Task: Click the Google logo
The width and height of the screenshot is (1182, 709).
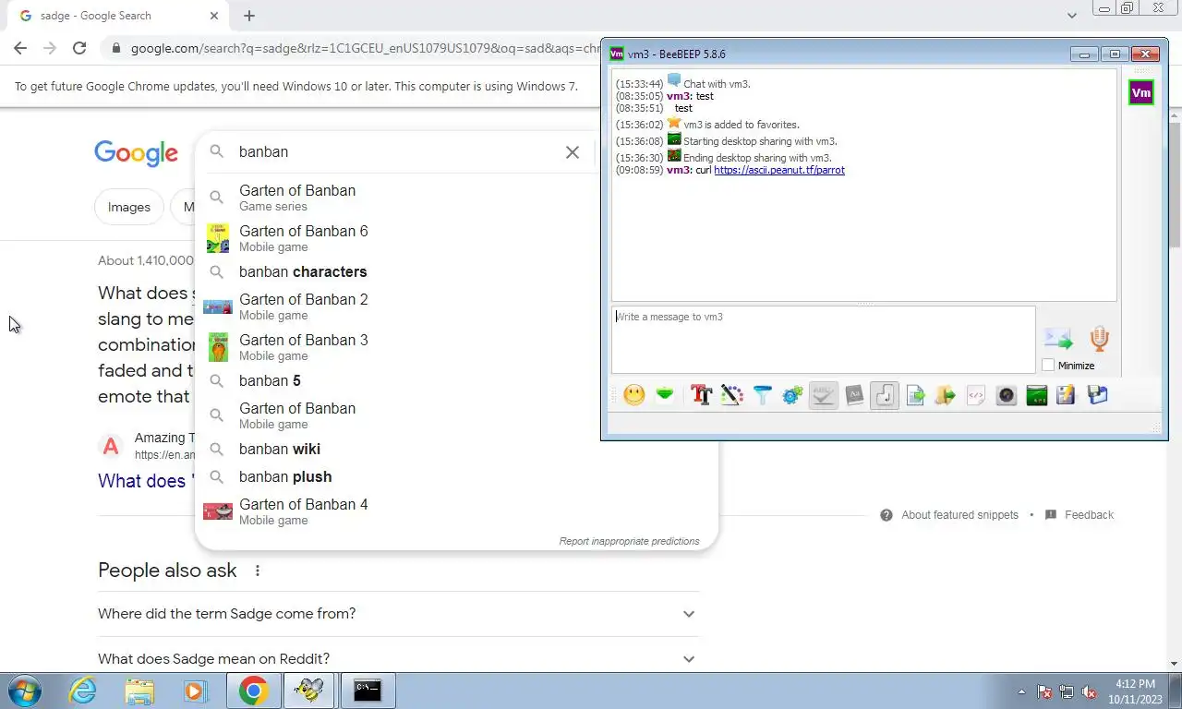Action: pos(136,153)
